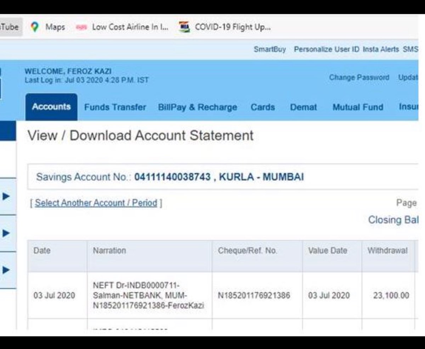This screenshot has width=425, height=349.
Task: Expand the second sidebar arrow section
Action: (x=6, y=233)
